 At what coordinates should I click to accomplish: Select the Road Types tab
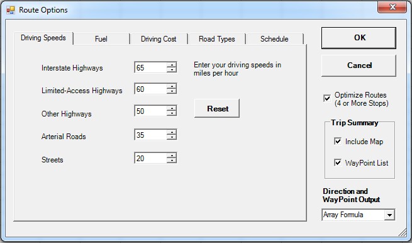pyautogui.click(x=217, y=39)
